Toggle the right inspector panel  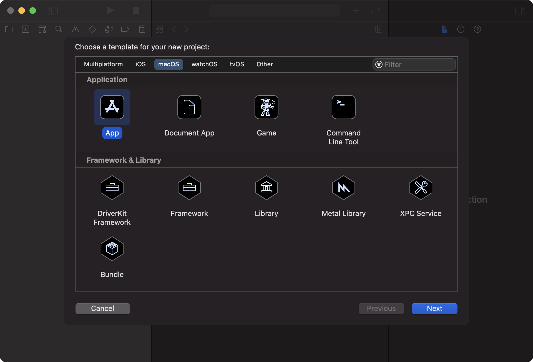[x=520, y=11]
